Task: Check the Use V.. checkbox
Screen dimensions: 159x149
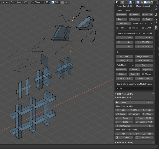Action: coord(143,74)
